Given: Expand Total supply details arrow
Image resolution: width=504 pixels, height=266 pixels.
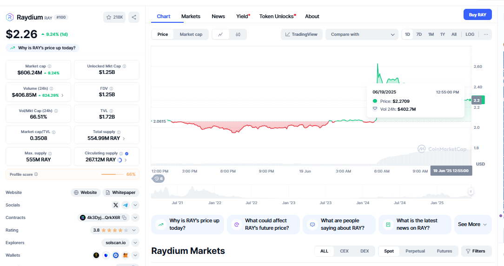Looking at the screenshot, I should [124, 138].
